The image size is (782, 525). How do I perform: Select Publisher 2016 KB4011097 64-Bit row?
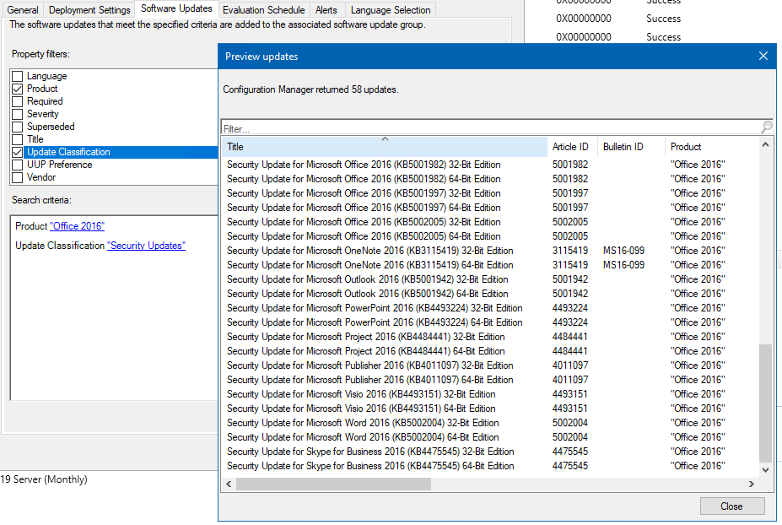point(490,380)
